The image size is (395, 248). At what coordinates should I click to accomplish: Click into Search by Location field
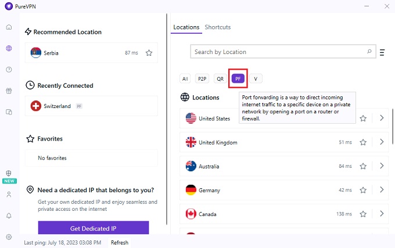pos(283,52)
